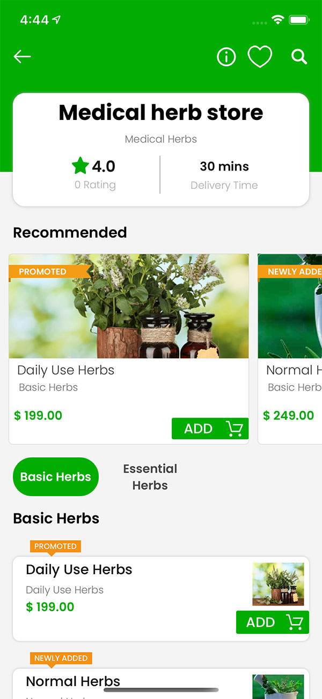Add Daily Use Herbs list item to cart
Image resolution: width=322 pixels, height=699 pixels.
pos(273,622)
